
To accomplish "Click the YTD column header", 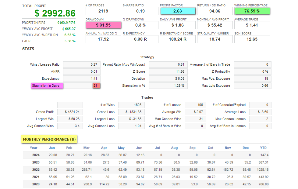I will click(x=263, y=148).
